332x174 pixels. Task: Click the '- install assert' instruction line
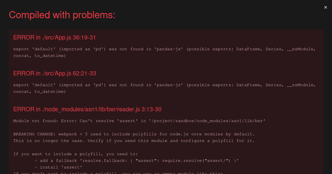coord(58,167)
